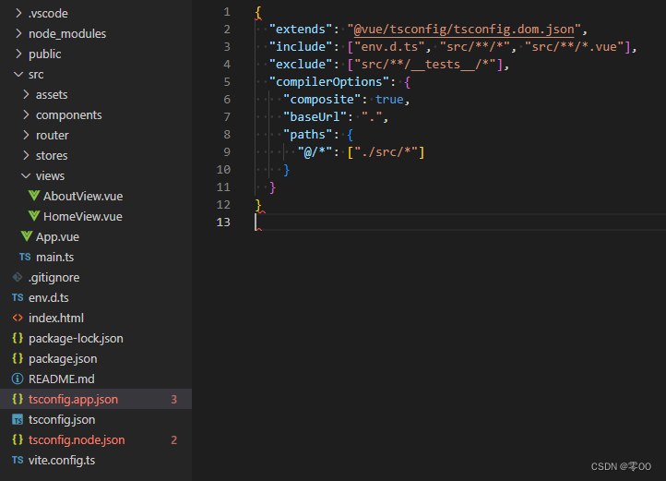Open package.json file
Image resolution: width=666 pixels, height=481 pixels.
[x=63, y=359]
